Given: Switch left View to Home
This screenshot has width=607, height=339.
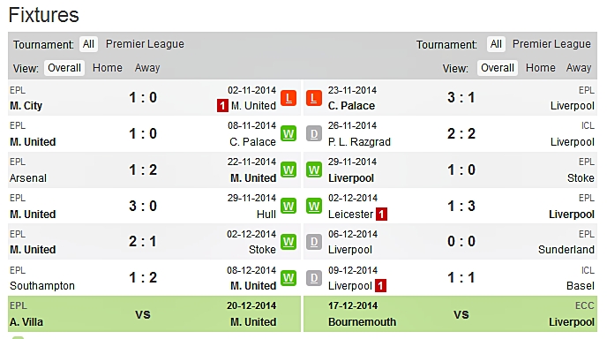Looking at the screenshot, I should coord(108,68).
